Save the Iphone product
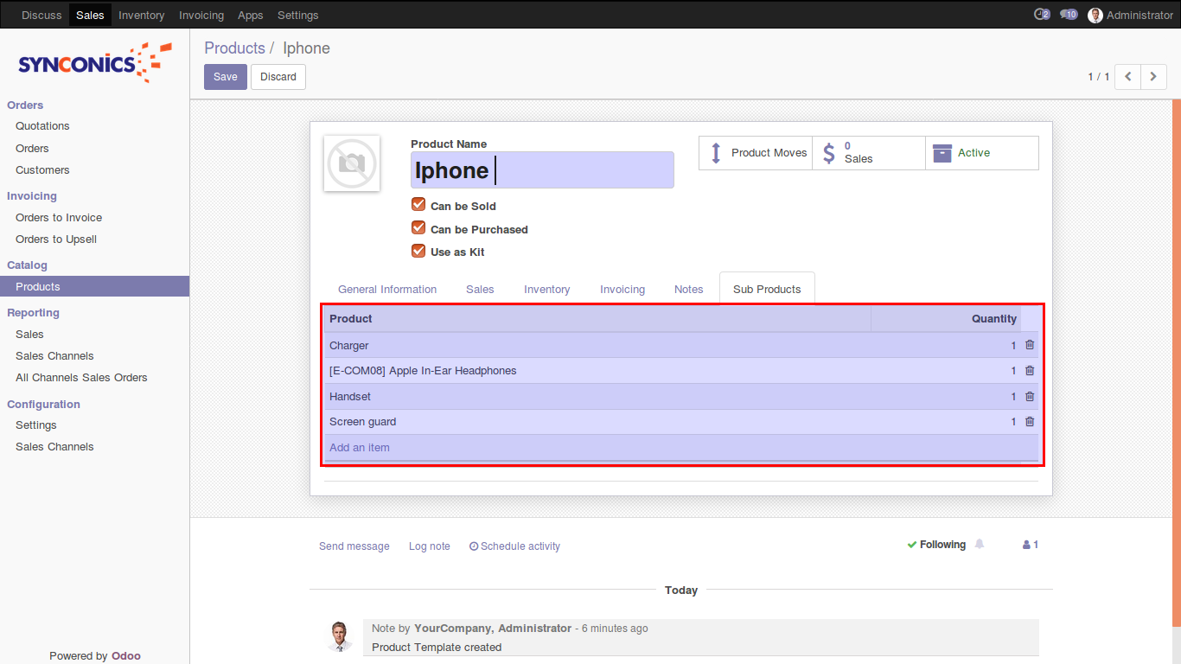This screenshot has height=664, width=1181. click(x=225, y=77)
